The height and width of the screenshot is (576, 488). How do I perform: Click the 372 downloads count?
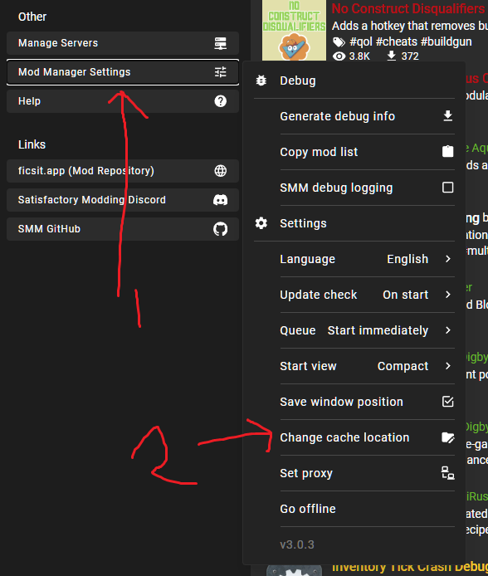[410, 56]
